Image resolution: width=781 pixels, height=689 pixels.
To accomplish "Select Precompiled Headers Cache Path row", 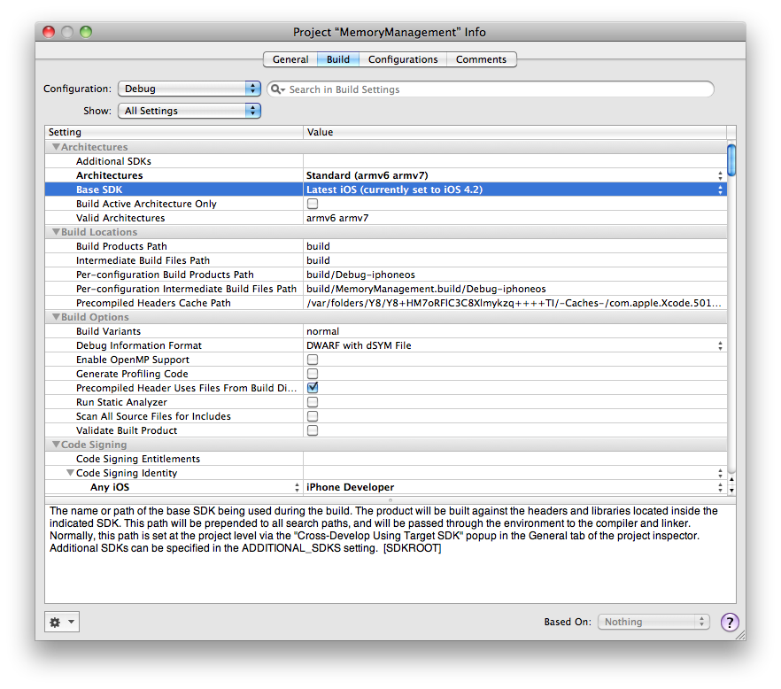I will click(x=386, y=303).
